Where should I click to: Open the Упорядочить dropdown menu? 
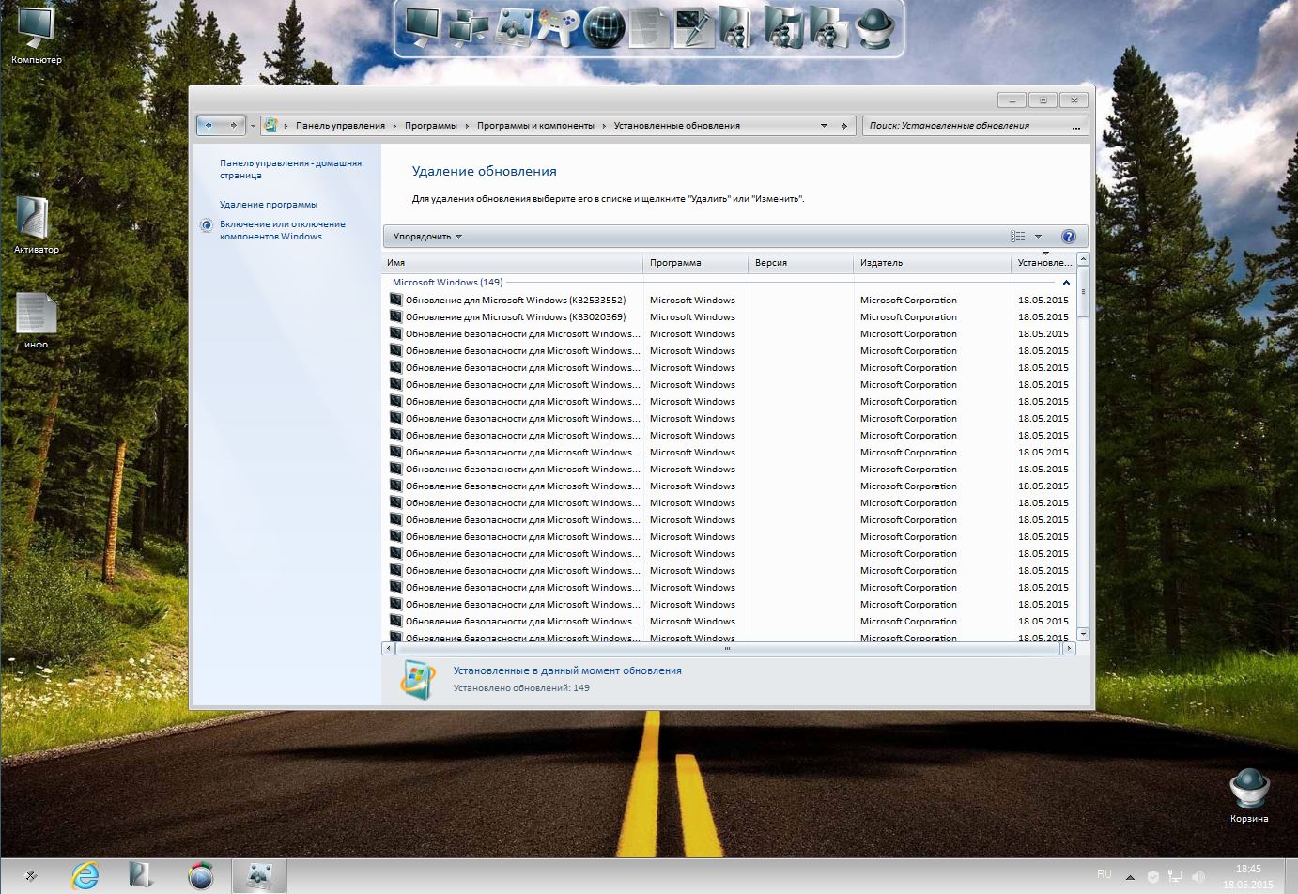click(x=427, y=237)
